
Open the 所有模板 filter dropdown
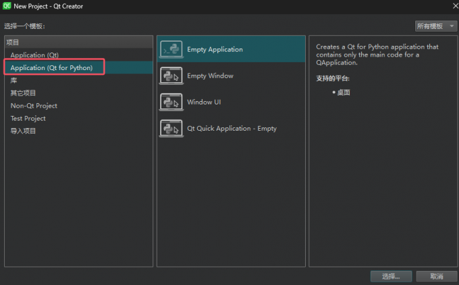coord(434,26)
